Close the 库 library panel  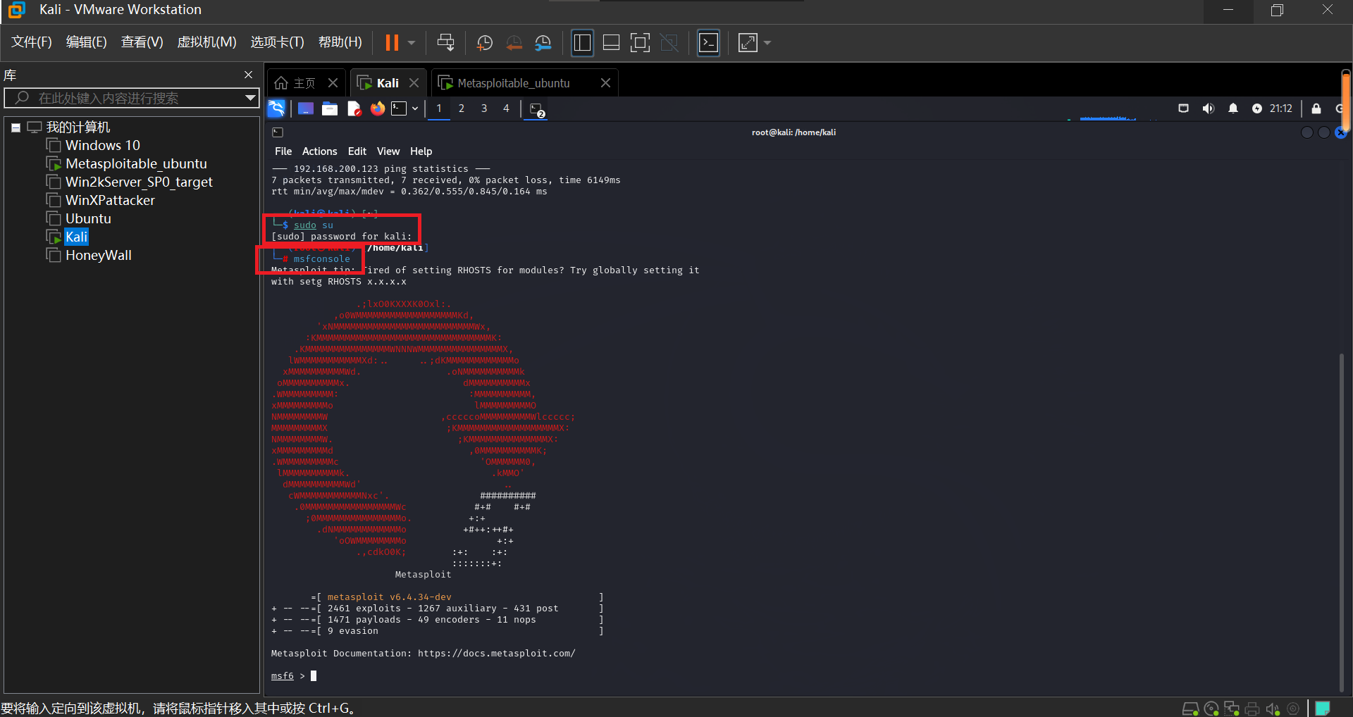[x=248, y=75]
